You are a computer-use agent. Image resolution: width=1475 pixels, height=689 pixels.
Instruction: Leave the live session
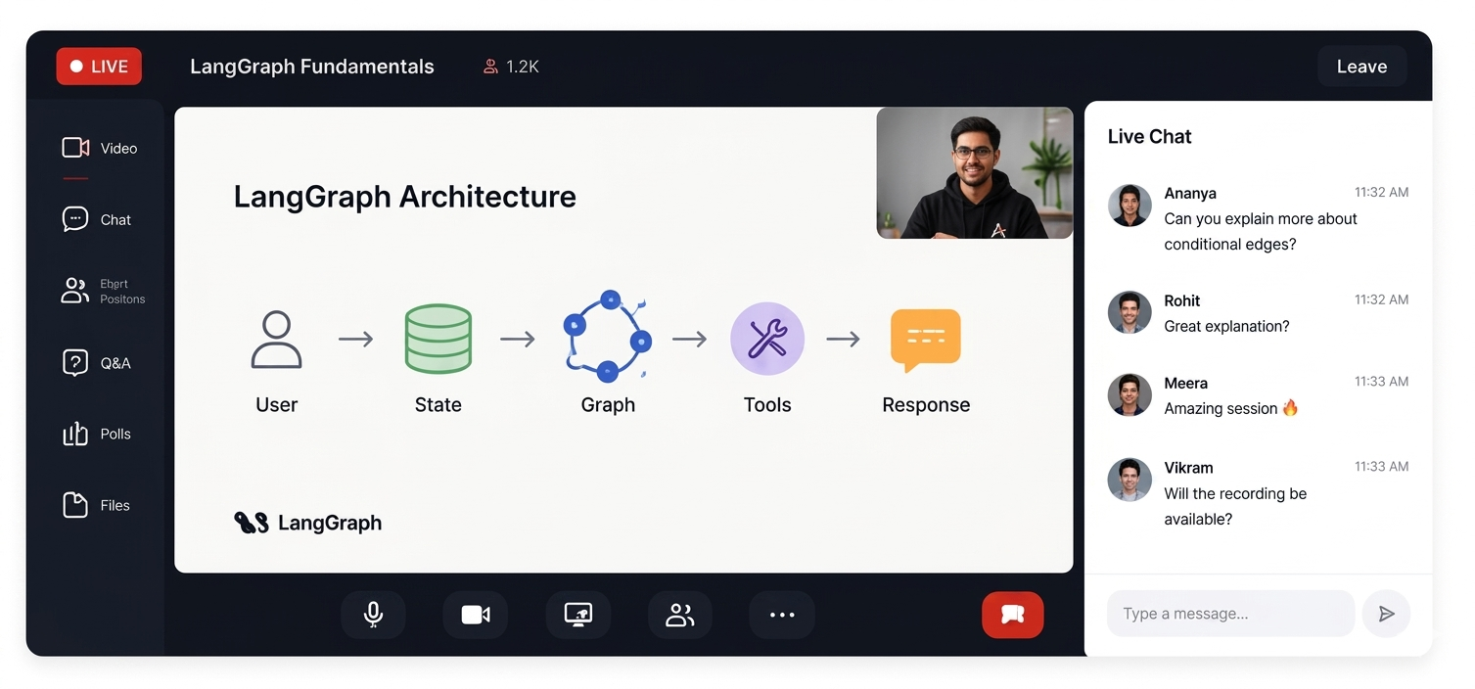point(1361,67)
